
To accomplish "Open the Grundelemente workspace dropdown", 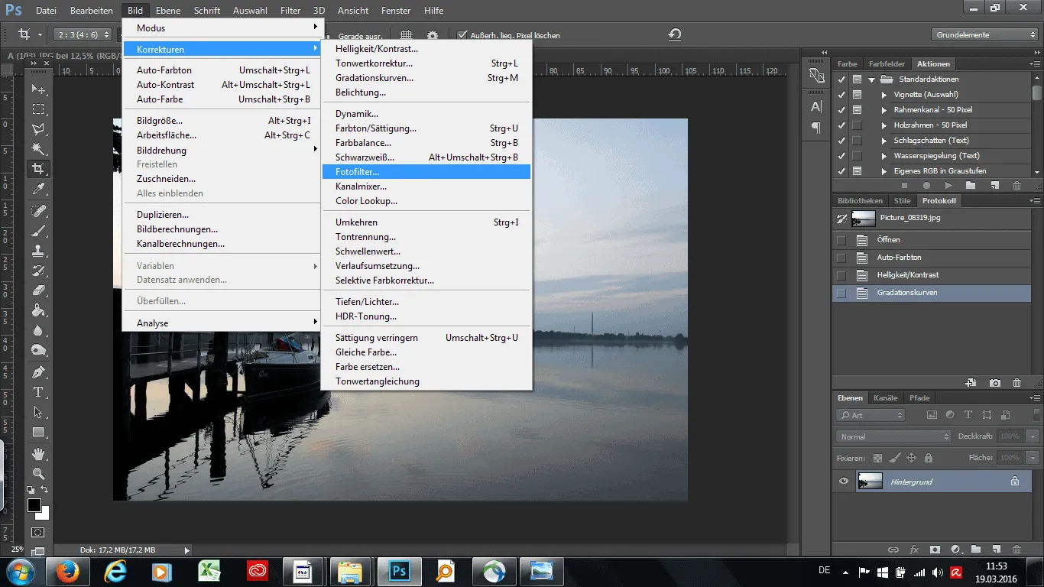I will [x=984, y=35].
